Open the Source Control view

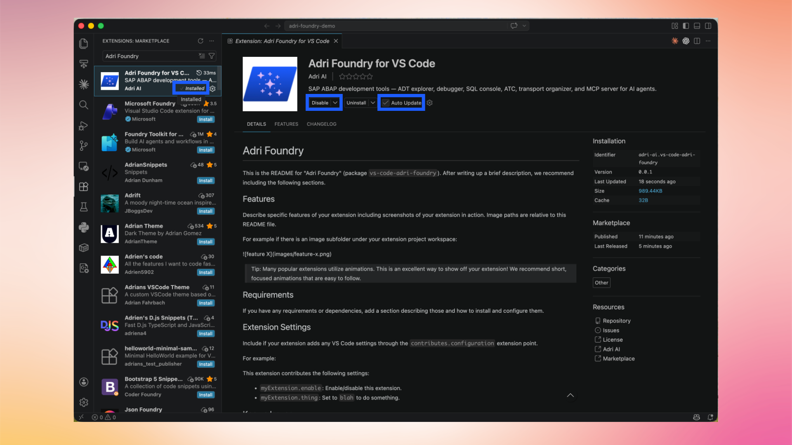(x=84, y=145)
